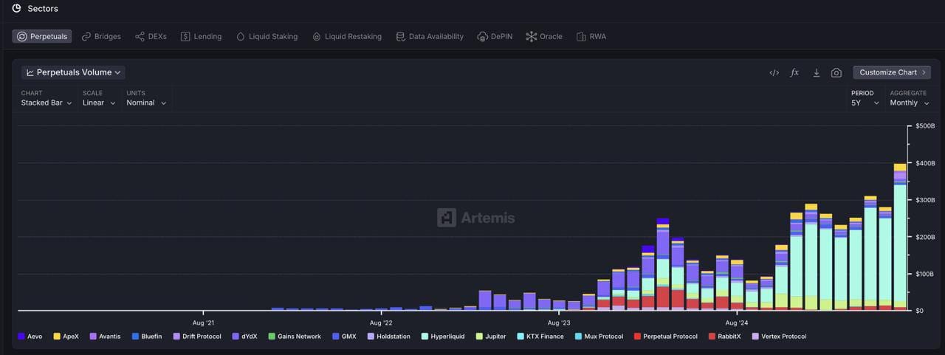This screenshot has width=945, height=355.
Task: Select the Liquid Staking tab
Action: pyautogui.click(x=267, y=36)
